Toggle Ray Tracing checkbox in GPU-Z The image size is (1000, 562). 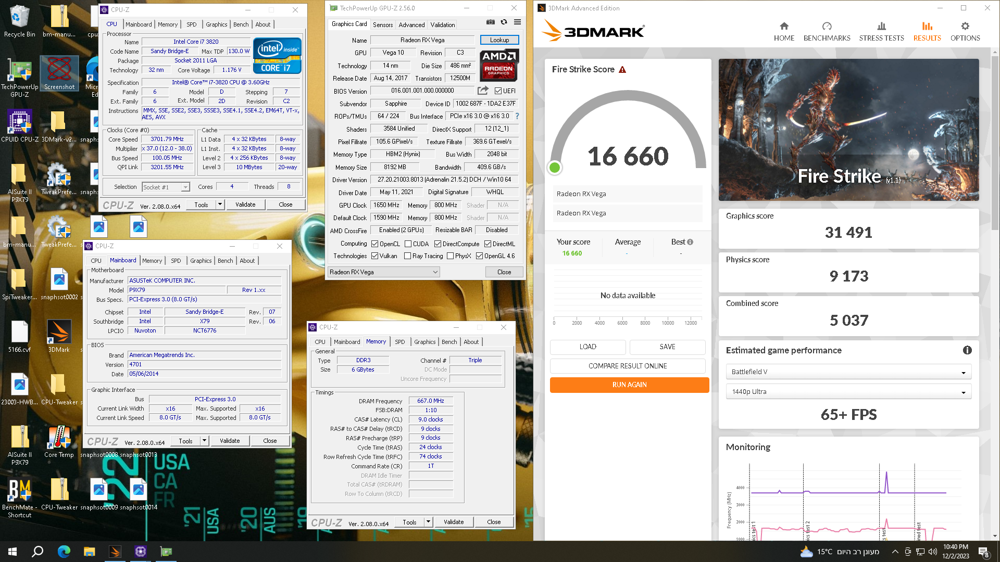(407, 256)
